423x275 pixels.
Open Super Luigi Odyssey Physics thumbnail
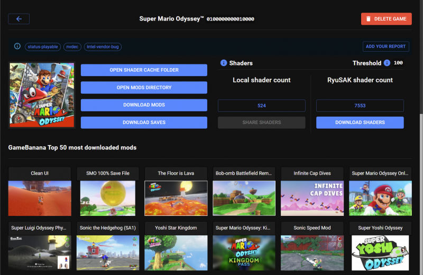click(x=40, y=253)
